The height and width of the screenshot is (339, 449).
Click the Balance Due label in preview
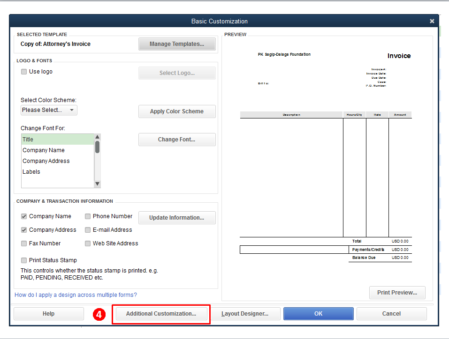[x=364, y=258]
